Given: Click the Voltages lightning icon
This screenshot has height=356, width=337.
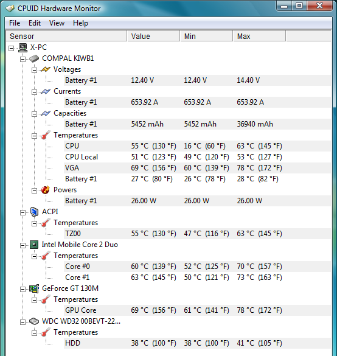Looking at the screenshot, I should (46, 69).
